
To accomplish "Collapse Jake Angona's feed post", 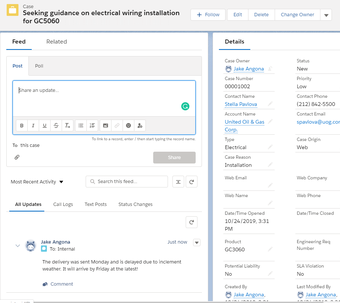I will (17, 246).
